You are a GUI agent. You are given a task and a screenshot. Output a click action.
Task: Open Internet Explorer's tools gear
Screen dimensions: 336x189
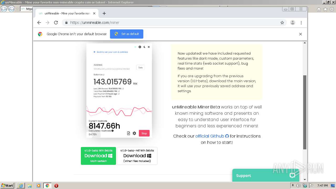tap(332, 9)
